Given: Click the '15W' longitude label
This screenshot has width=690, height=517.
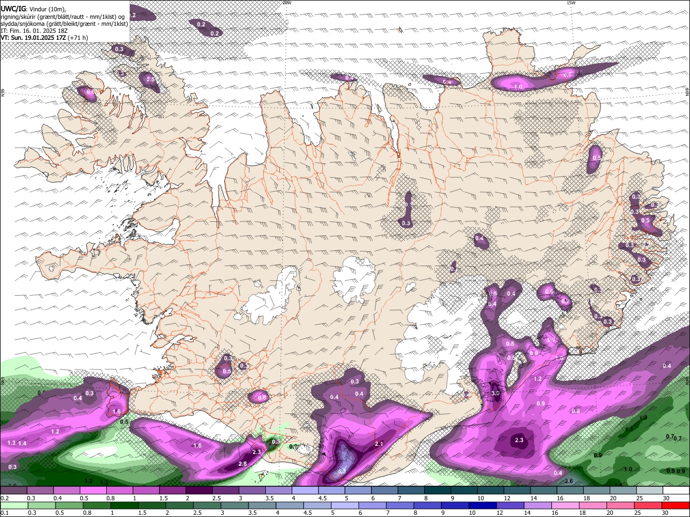Looking at the screenshot, I should tap(571, 3).
